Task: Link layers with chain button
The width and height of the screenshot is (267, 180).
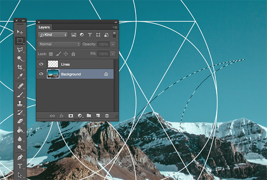Action: click(52, 116)
